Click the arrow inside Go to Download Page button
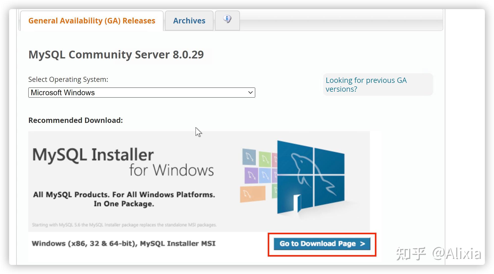 tap(363, 244)
